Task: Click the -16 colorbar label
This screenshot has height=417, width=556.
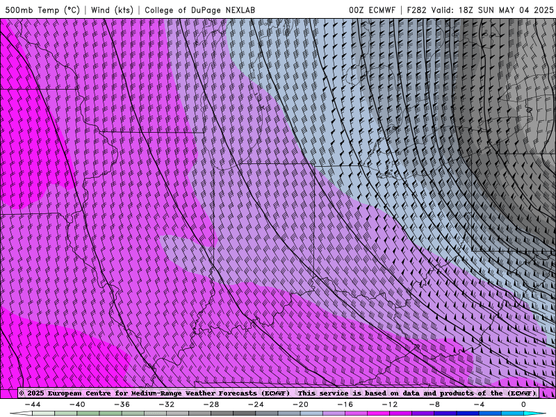Action: point(345,404)
